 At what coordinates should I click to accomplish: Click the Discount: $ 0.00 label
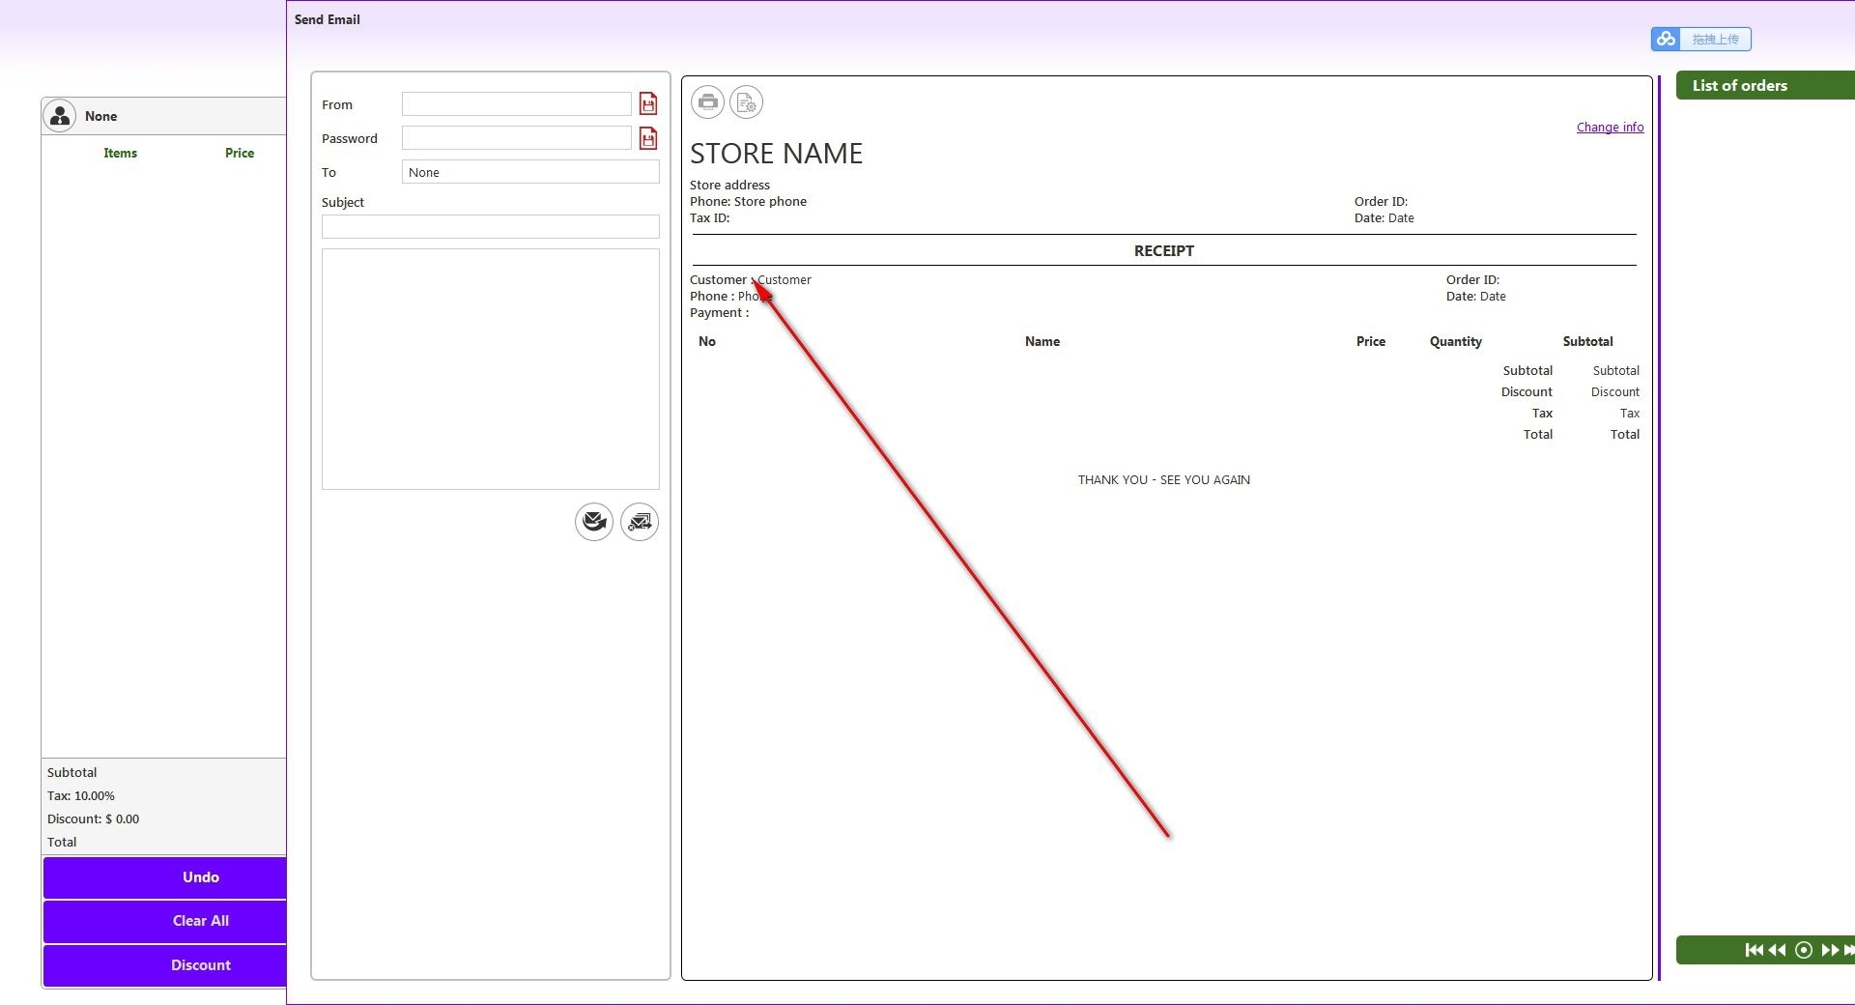[x=93, y=818]
